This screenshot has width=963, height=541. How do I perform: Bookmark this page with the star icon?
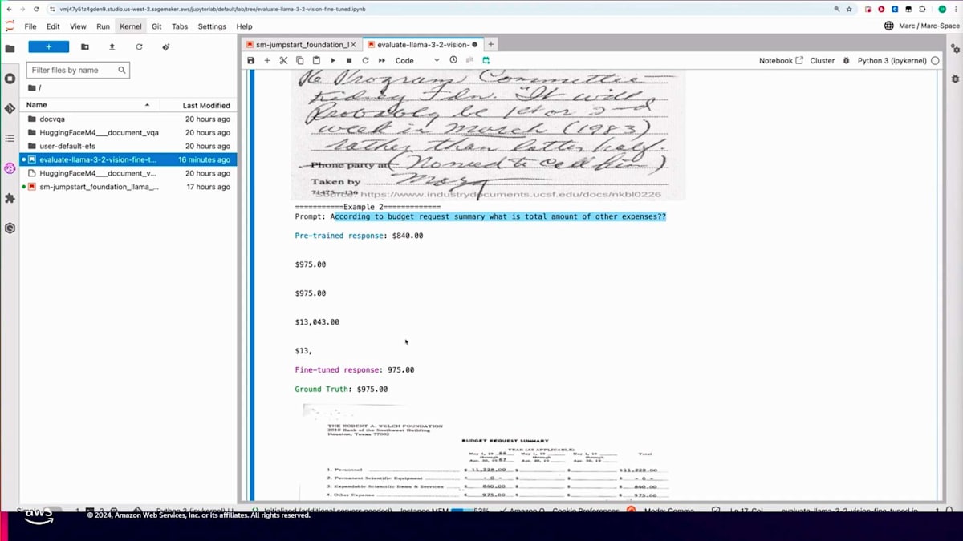tap(849, 9)
